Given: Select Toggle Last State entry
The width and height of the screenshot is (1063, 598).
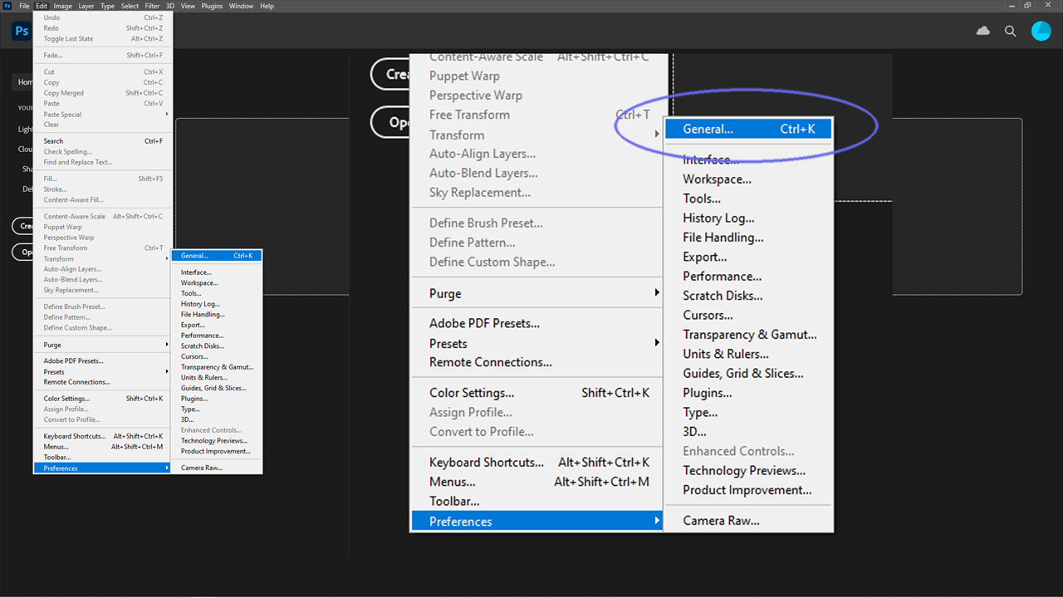Looking at the screenshot, I should coord(103,39).
